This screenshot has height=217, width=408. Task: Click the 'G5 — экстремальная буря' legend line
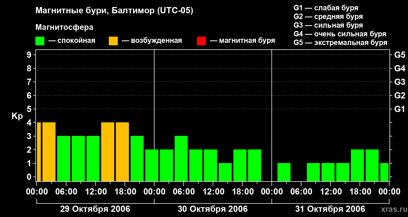click(x=340, y=43)
